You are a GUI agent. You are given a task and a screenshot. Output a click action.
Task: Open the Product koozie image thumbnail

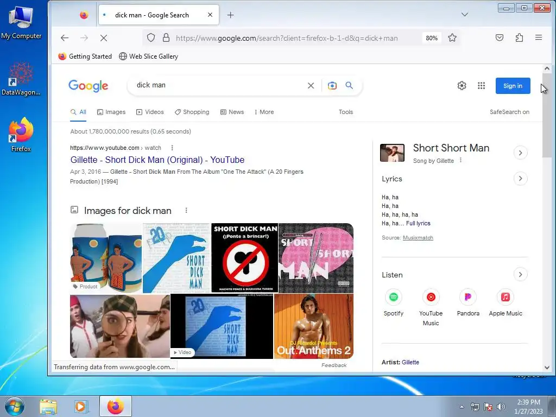(106, 258)
